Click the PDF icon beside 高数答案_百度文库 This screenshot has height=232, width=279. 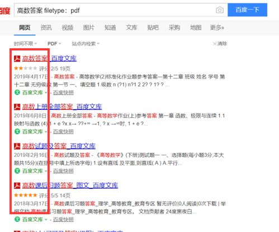[x=17, y=58]
